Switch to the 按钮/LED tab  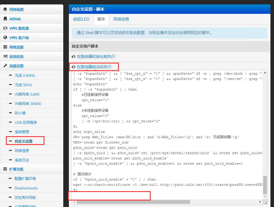(x=82, y=19)
